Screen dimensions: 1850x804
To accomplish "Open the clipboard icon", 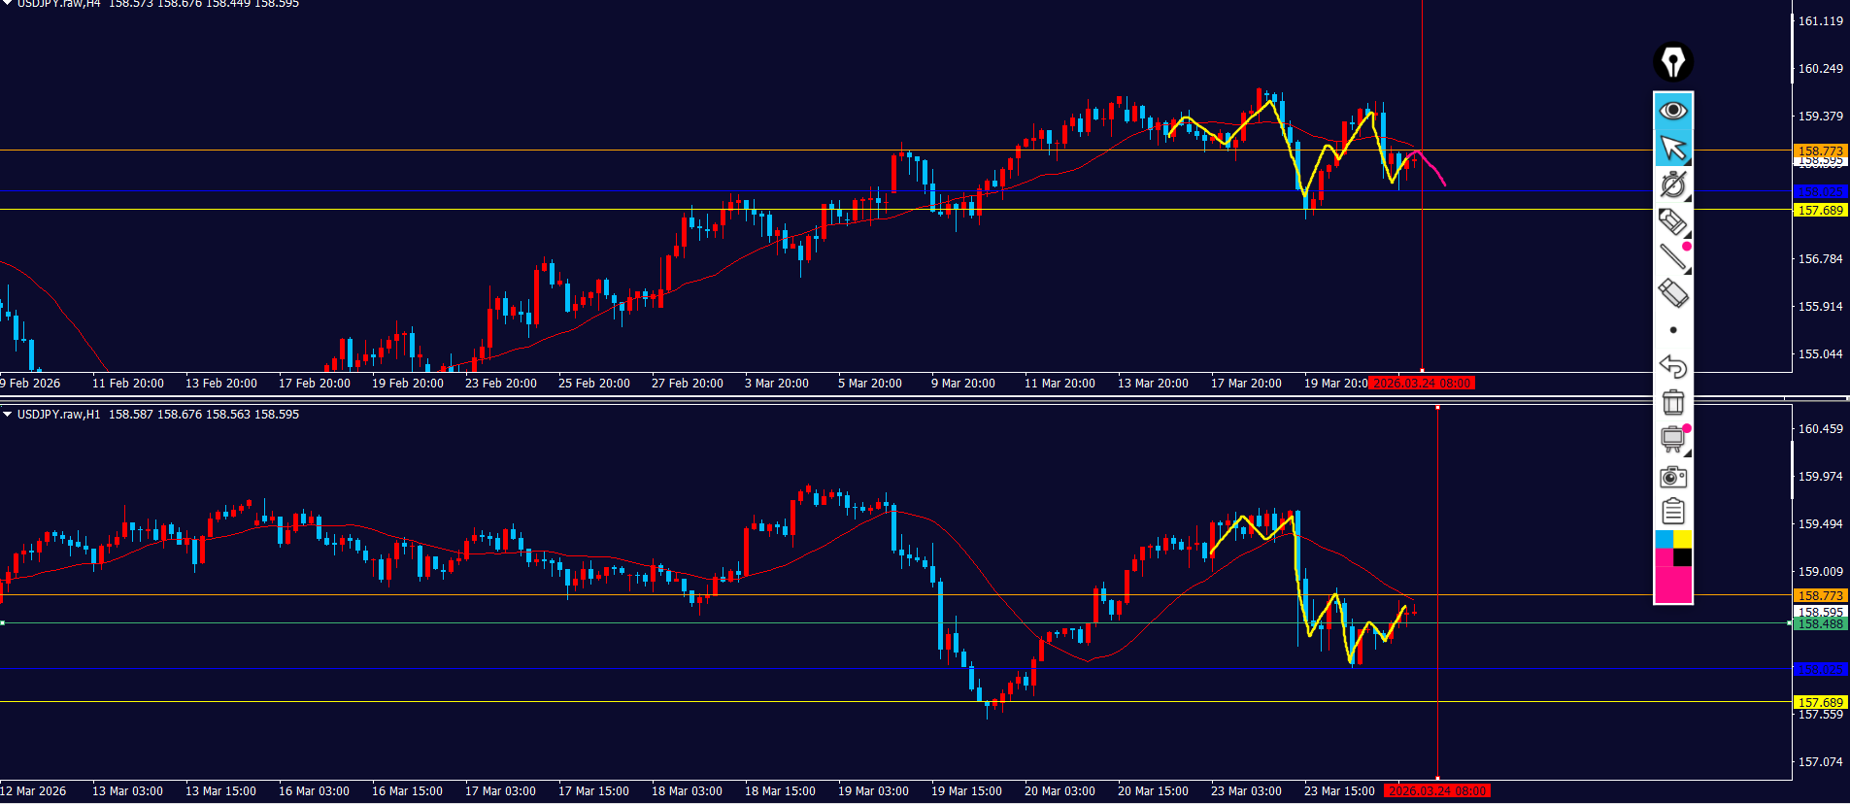I will pyautogui.click(x=1672, y=511).
